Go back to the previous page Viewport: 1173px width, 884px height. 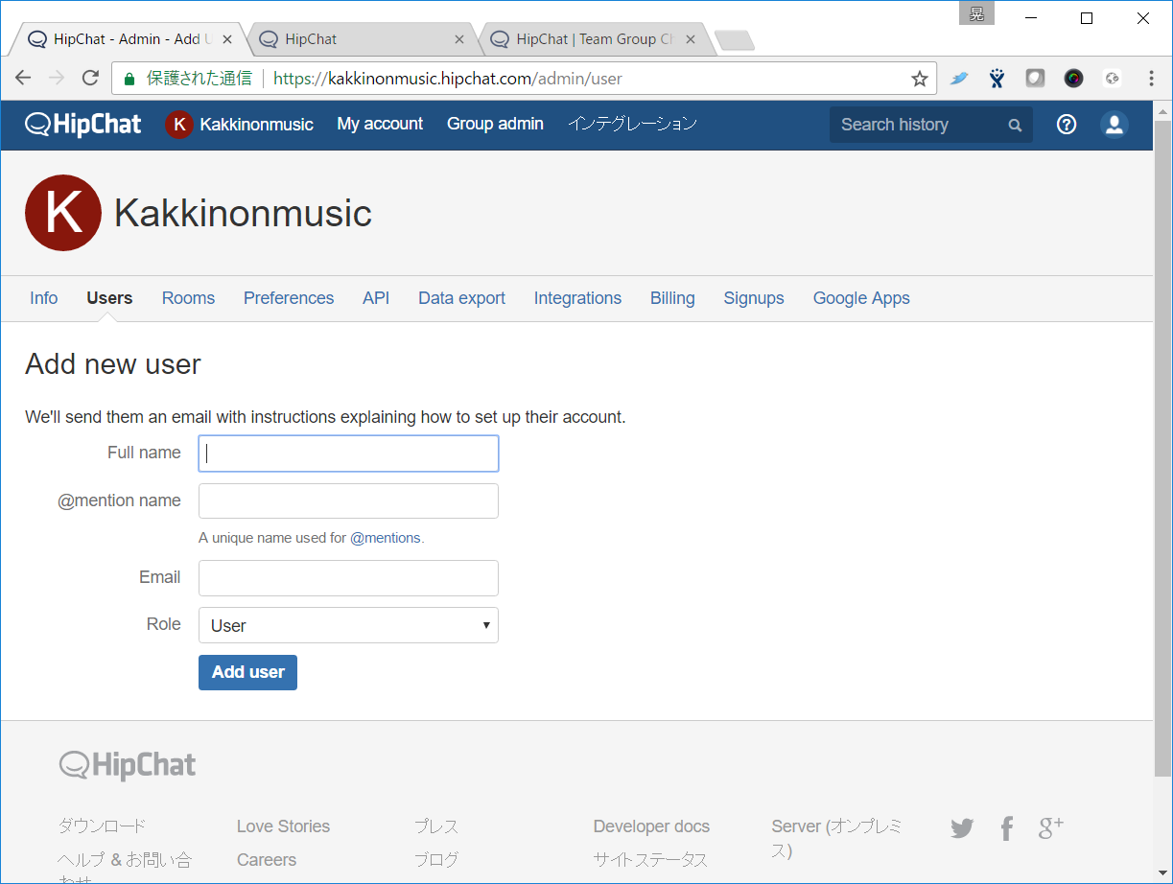tap(24, 78)
